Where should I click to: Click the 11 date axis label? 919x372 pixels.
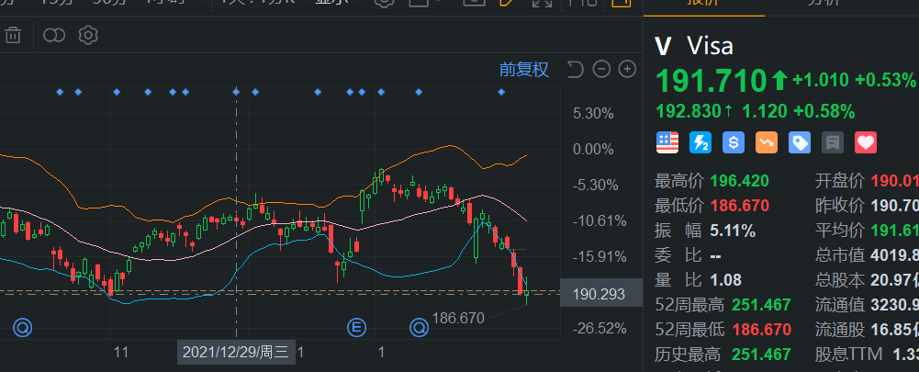click(121, 352)
